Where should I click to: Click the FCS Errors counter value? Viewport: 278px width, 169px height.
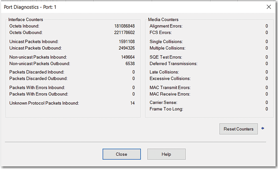coord(267,32)
